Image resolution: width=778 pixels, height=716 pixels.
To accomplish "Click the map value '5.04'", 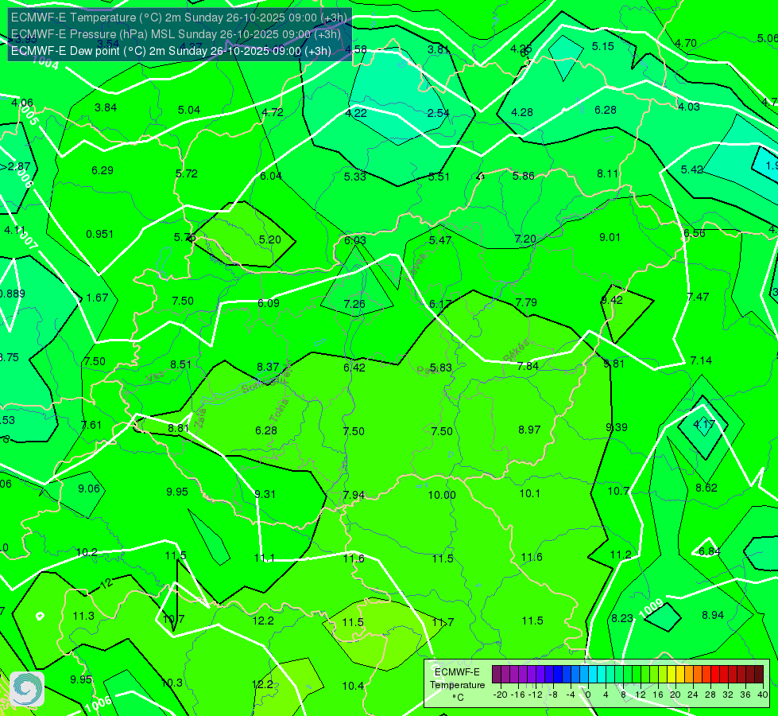I will pyautogui.click(x=189, y=110).
